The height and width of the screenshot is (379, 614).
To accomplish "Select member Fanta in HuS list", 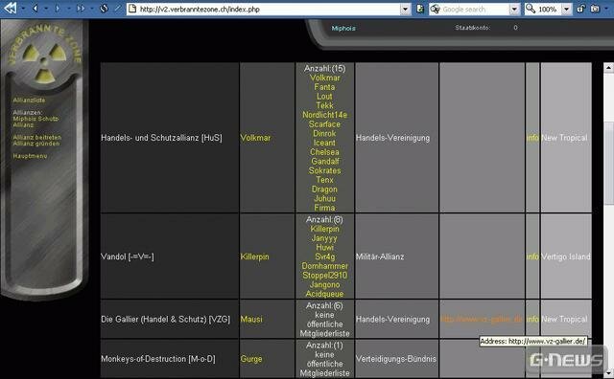I will 324,87.
